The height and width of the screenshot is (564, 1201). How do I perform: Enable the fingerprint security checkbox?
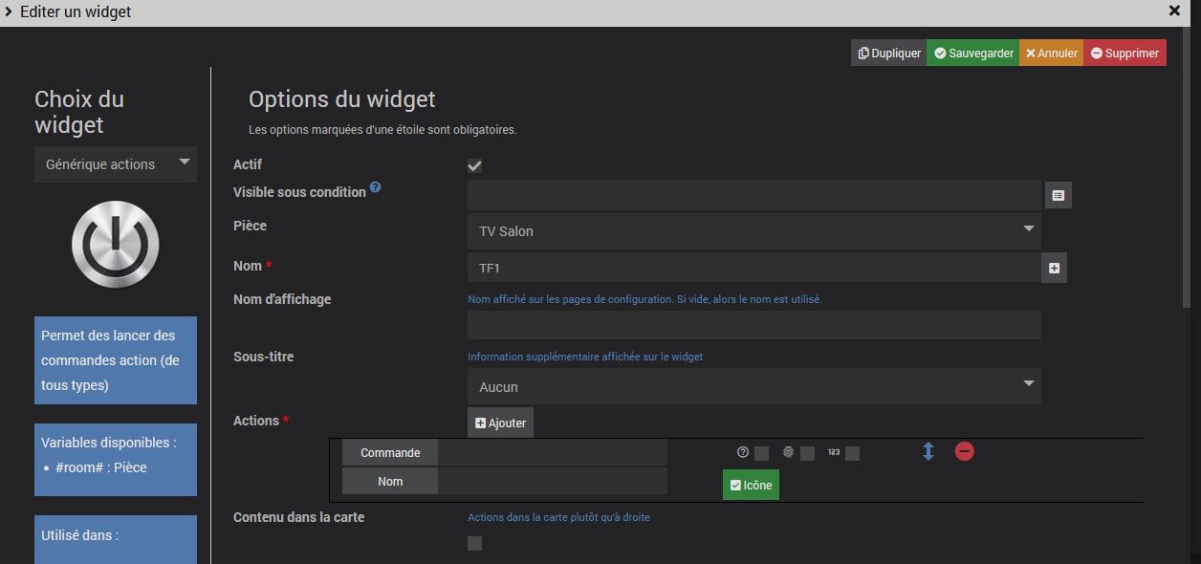[x=807, y=453]
